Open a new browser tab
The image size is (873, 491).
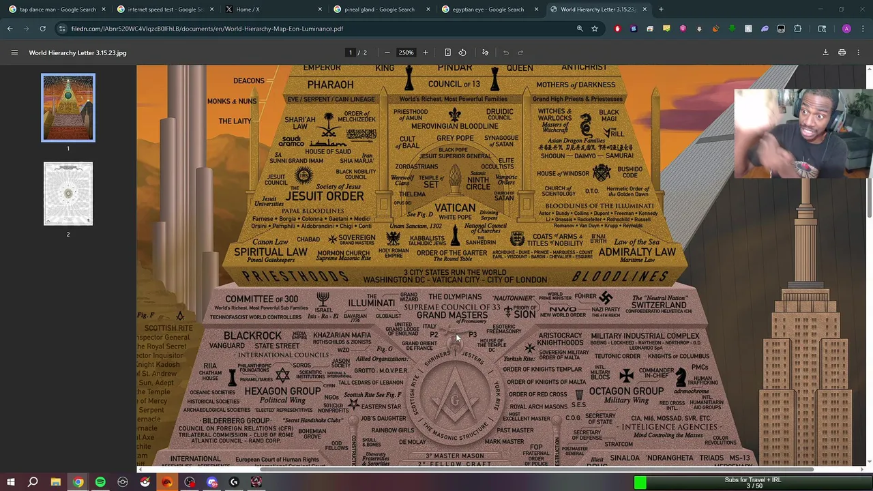[x=661, y=9]
